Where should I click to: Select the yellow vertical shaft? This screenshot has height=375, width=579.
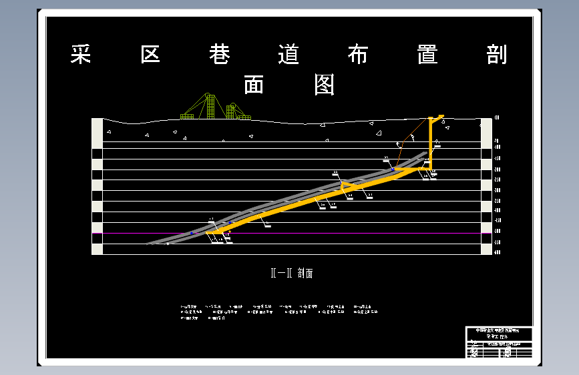click(431, 143)
